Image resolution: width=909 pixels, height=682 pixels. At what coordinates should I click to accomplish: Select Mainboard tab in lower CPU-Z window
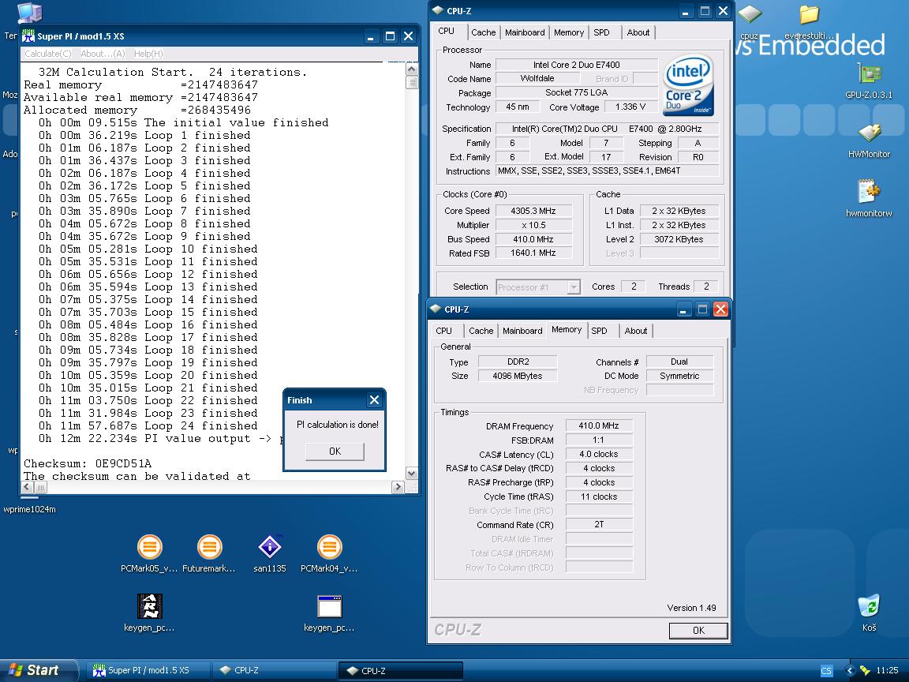[x=522, y=331]
